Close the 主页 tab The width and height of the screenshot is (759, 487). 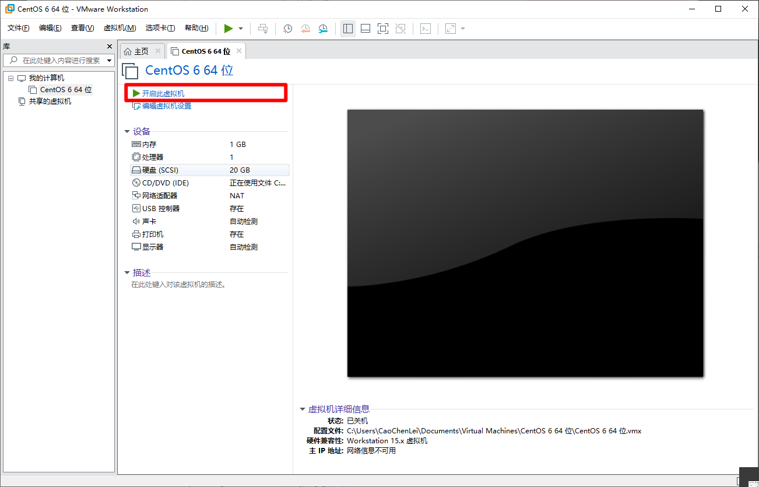[157, 51]
